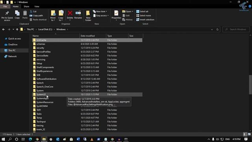This screenshot has width=252, height=142.
Task: Open the File tab
Action: (x=5, y=6)
